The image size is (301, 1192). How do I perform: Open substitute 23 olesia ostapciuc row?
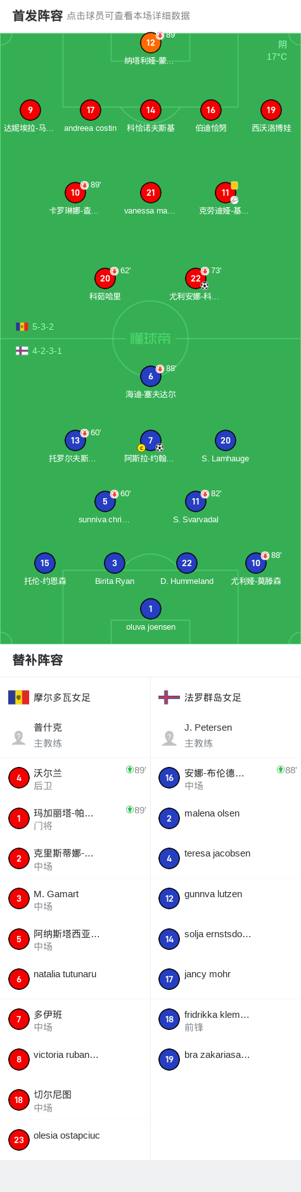pos(75,1141)
